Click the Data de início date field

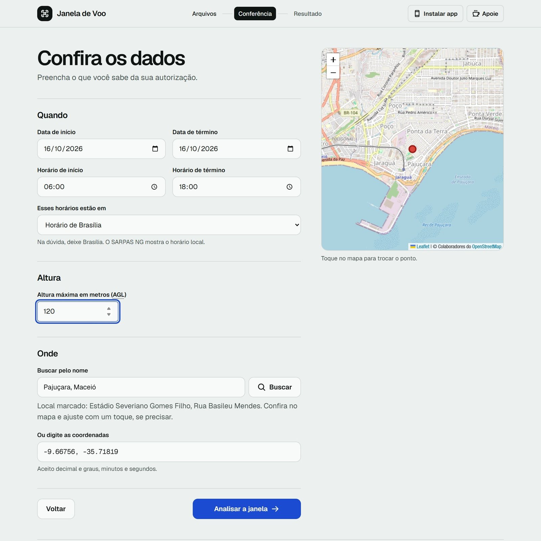(x=101, y=149)
